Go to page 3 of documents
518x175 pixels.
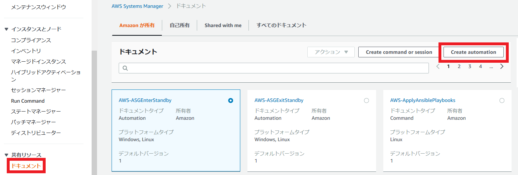(470, 66)
